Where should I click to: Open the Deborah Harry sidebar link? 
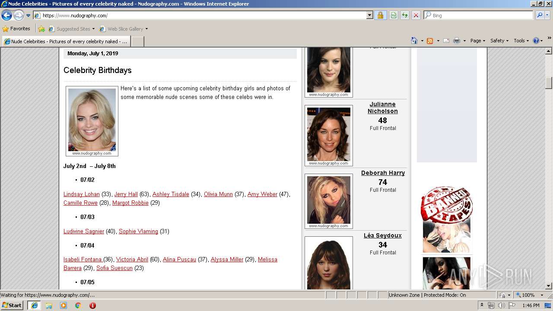pos(383,173)
